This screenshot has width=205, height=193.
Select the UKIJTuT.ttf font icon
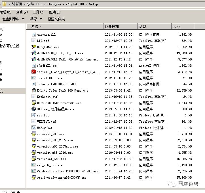point(34,122)
